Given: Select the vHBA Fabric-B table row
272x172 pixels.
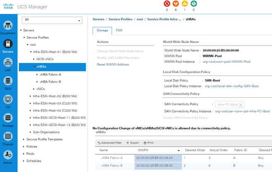Looking at the screenshot, I should point(184,165).
